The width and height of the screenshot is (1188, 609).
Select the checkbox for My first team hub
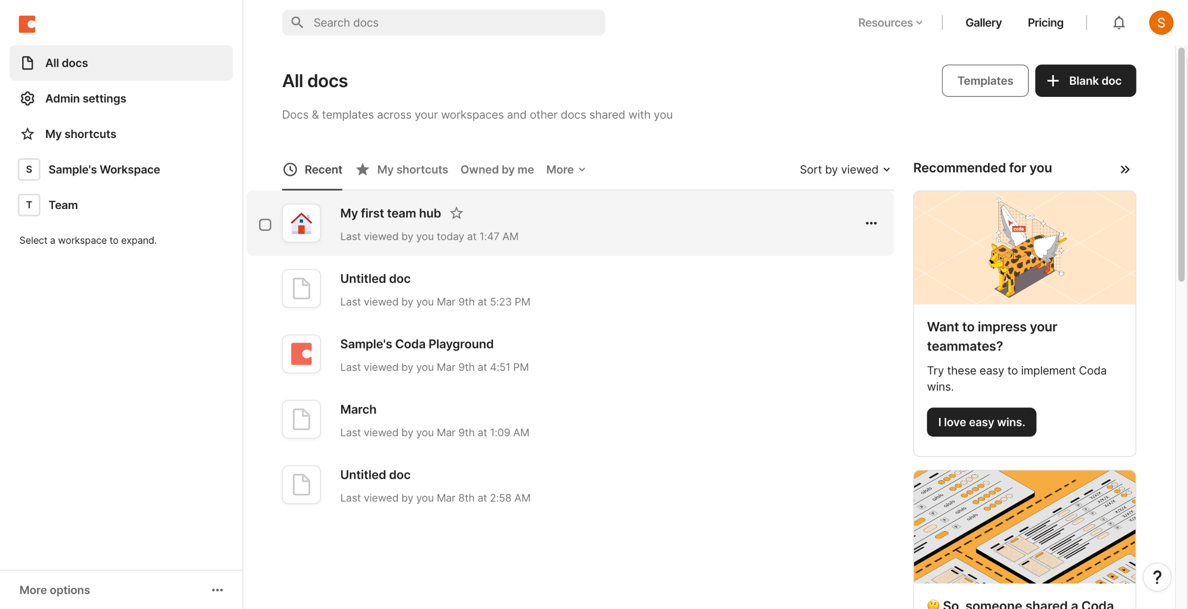(265, 224)
